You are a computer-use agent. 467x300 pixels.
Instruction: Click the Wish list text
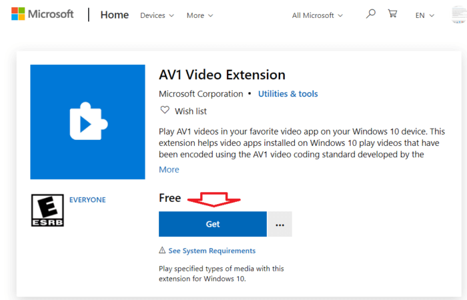(191, 111)
